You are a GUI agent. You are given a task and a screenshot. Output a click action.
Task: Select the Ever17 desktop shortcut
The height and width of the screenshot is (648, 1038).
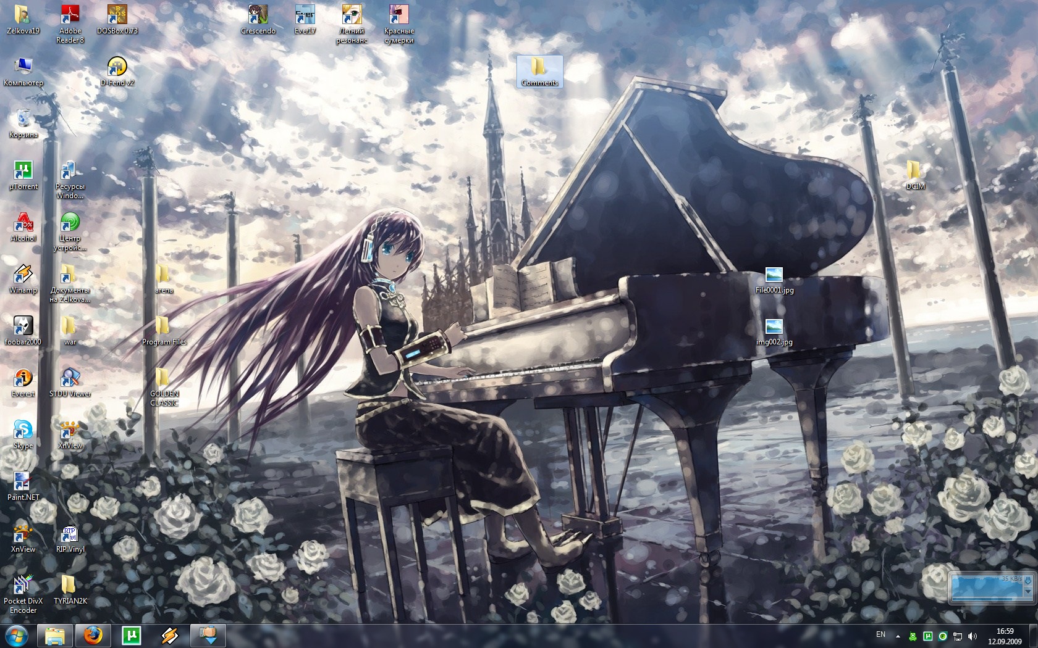pyautogui.click(x=305, y=20)
